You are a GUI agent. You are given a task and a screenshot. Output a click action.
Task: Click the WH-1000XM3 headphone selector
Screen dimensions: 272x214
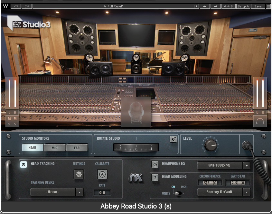pos(220,166)
